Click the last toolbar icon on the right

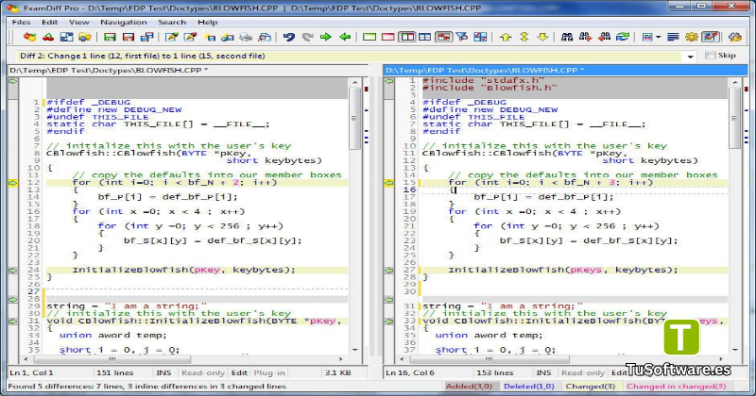(x=735, y=37)
